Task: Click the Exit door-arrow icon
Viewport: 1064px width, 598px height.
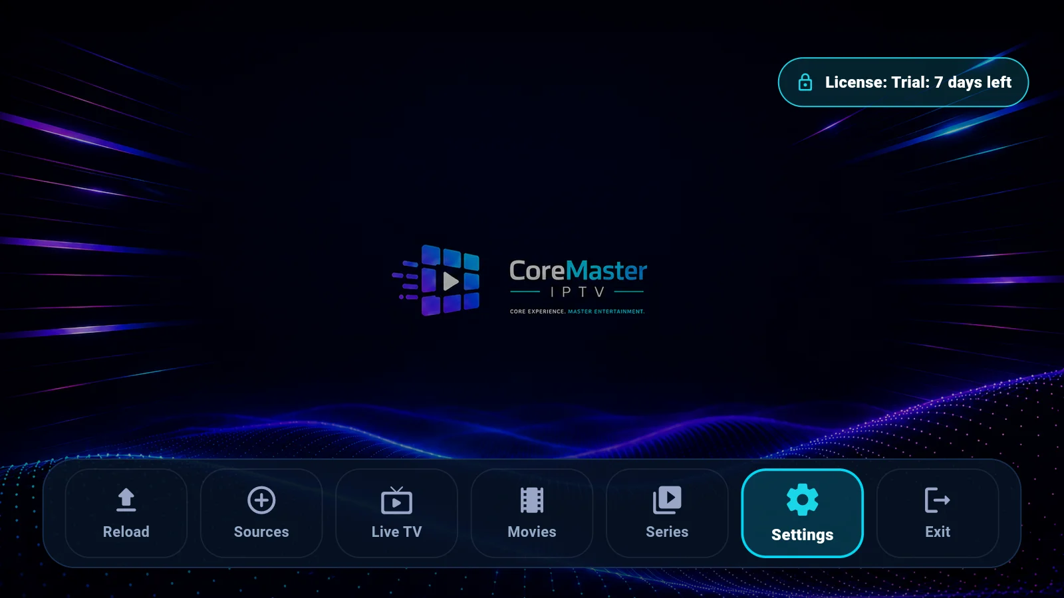Action: tap(938, 500)
